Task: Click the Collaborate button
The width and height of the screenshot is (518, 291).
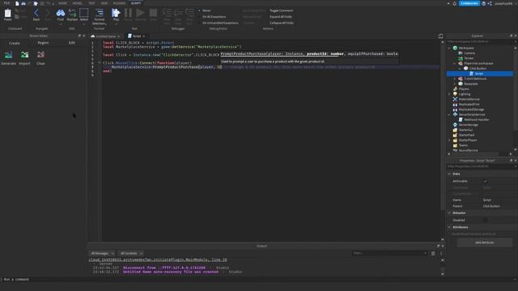Action: point(469,3)
